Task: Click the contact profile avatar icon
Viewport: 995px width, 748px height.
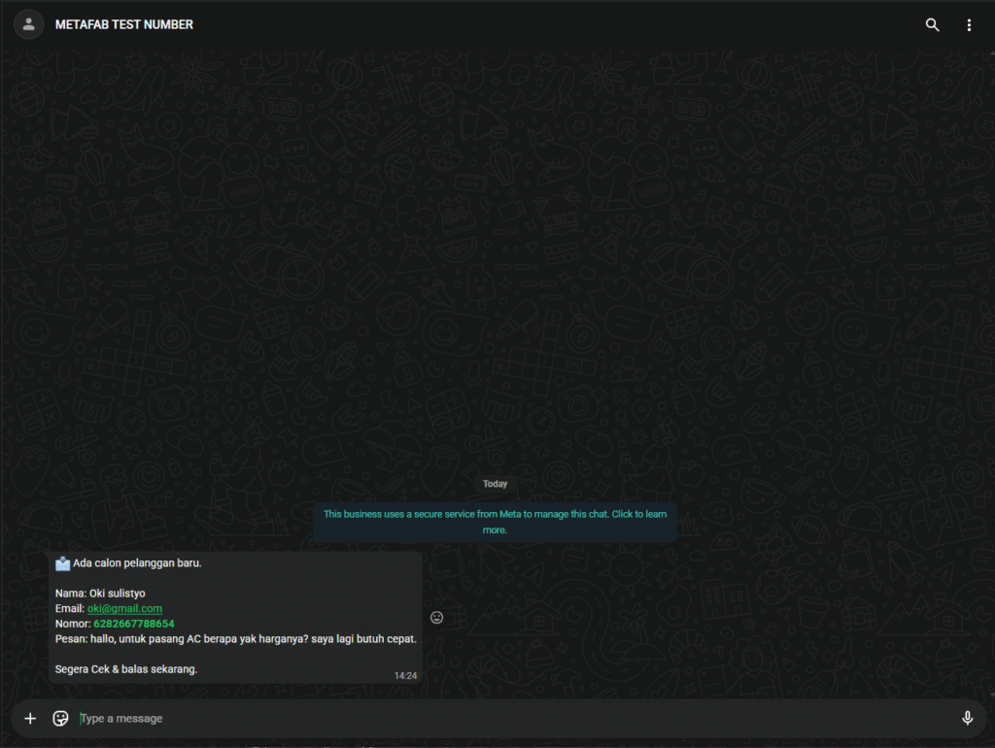Action: [29, 25]
